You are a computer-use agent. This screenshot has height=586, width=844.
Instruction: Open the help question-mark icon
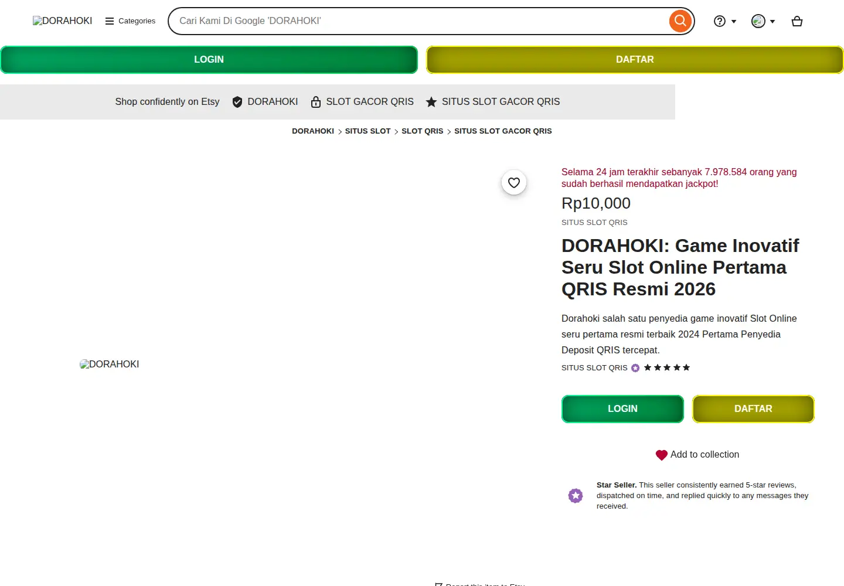coord(720,21)
